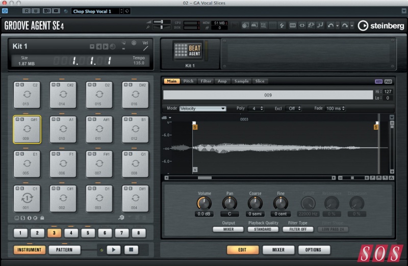Toggle the R read automation button
The height and width of the screenshot is (266, 408).
[27, 11]
